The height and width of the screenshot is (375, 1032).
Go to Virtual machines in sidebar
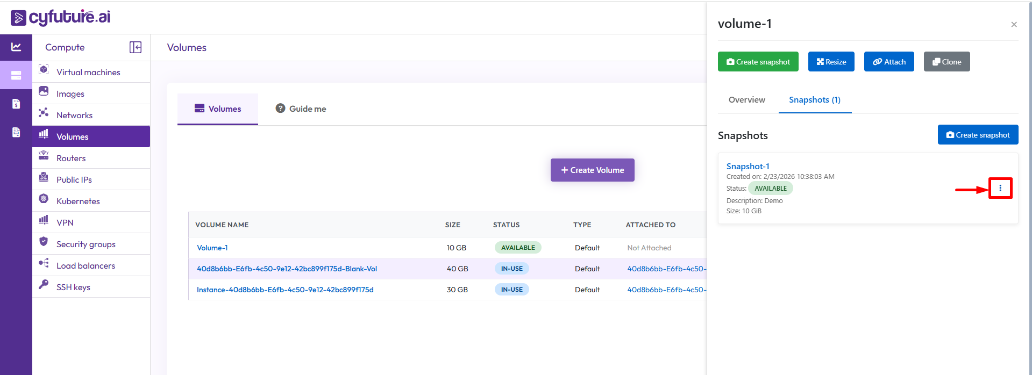coord(88,72)
